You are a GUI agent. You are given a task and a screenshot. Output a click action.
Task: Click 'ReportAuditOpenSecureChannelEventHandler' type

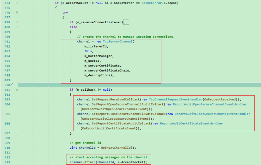pos(210,104)
